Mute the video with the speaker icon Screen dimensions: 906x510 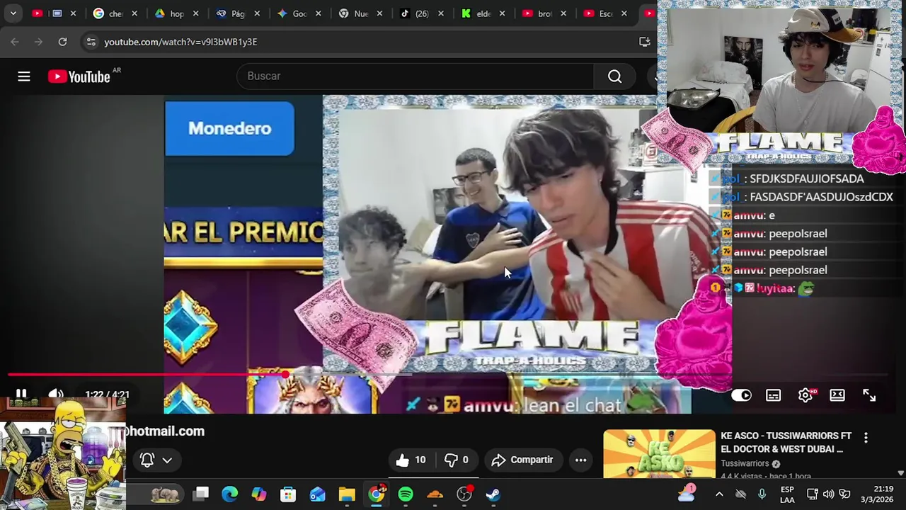click(x=56, y=395)
